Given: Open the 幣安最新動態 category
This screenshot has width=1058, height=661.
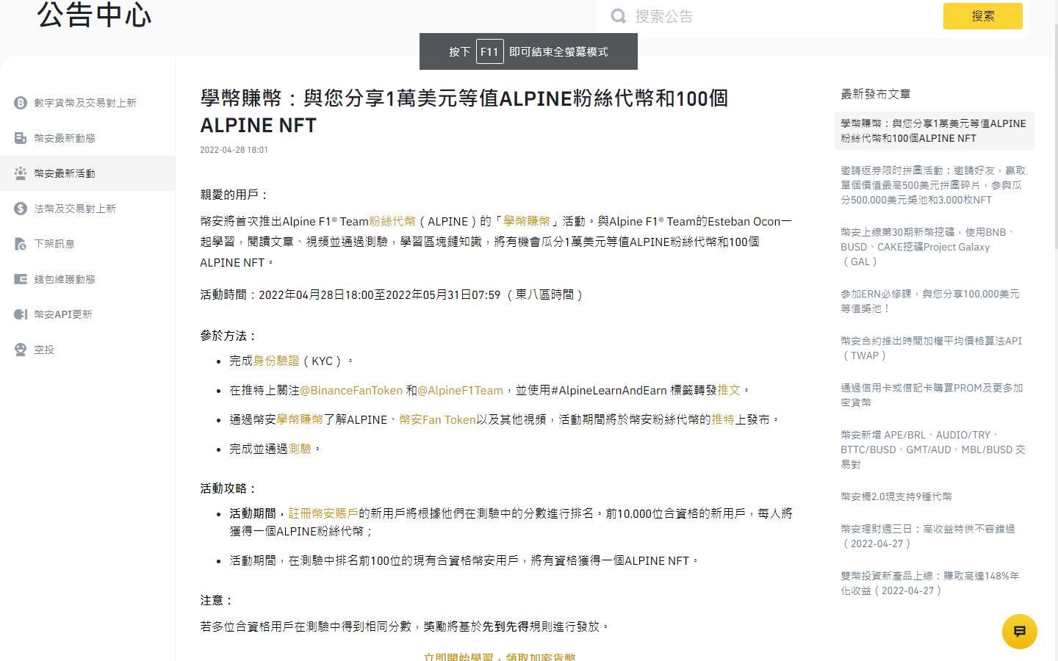Looking at the screenshot, I should [x=88, y=138].
